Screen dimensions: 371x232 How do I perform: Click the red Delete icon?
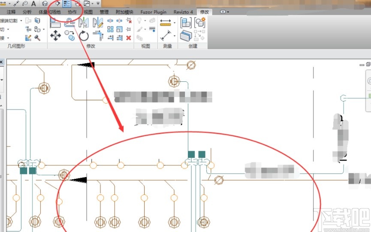pyautogui.click(x=129, y=38)
